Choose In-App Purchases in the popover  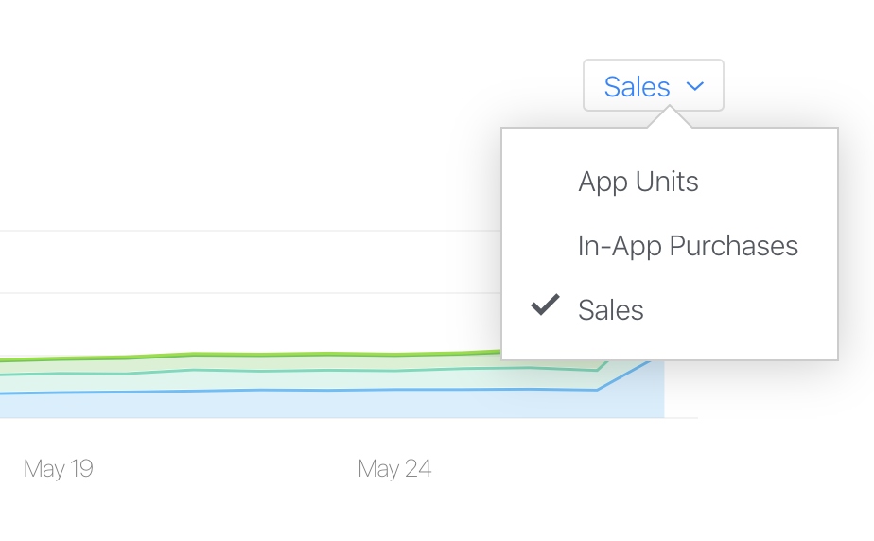[x=688, y=246]
